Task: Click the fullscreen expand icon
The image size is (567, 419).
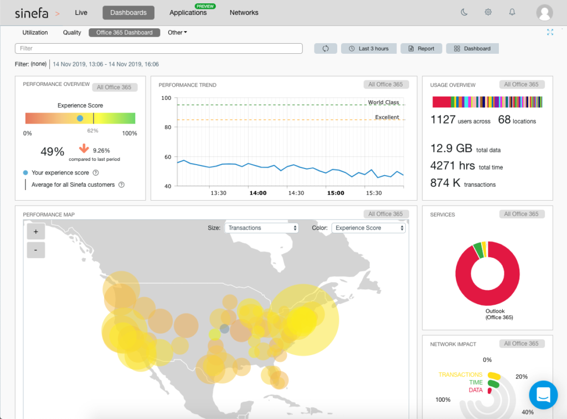Action: point(550,32)
